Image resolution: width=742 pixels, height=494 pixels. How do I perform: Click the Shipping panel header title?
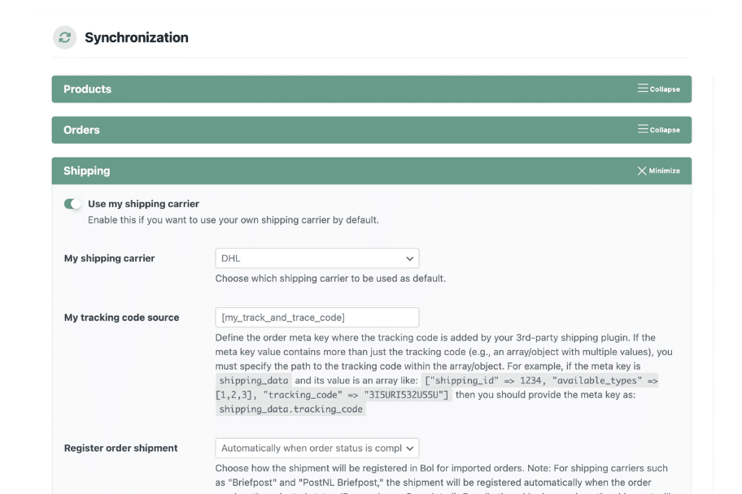coord(86,171)
